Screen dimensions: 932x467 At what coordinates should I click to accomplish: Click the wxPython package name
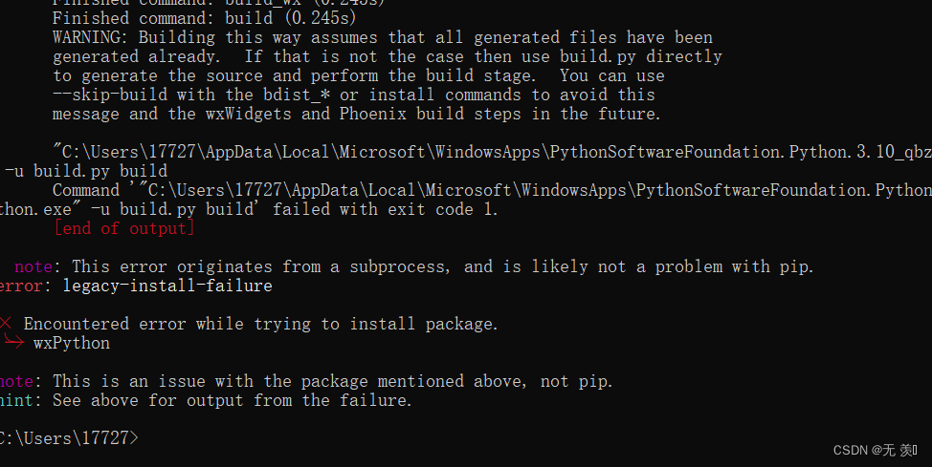point(72,343)
